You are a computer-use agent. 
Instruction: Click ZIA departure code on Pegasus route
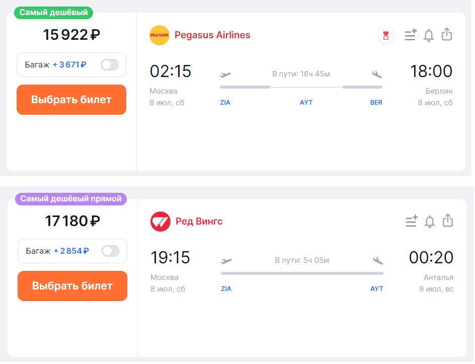(x=225, y=102)
